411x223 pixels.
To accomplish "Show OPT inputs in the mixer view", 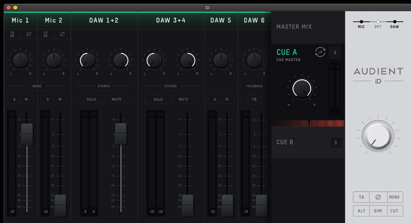I will (378, 24).
